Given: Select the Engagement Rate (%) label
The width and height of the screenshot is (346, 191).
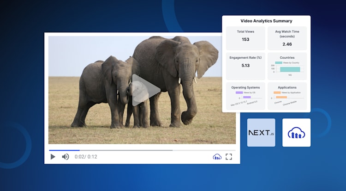Looking at the screenshot, I should (245, 57).
